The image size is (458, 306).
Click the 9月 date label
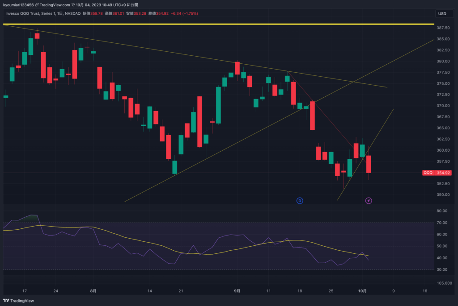pos(237,291)
